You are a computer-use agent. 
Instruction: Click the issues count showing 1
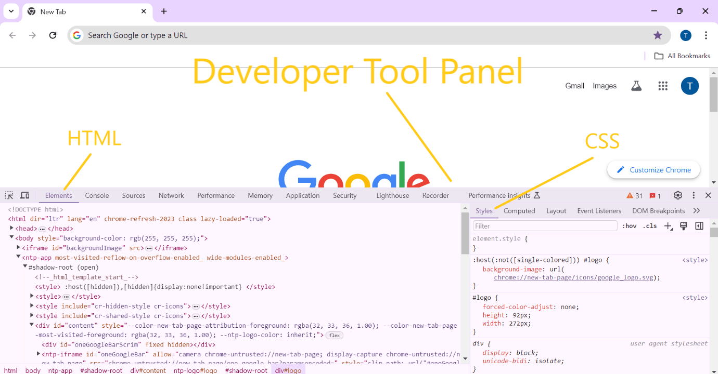(656, 196)
